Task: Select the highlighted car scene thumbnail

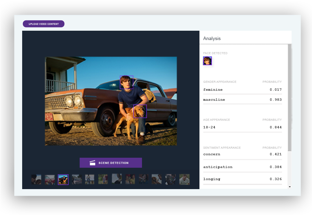Action: [63, 179]
